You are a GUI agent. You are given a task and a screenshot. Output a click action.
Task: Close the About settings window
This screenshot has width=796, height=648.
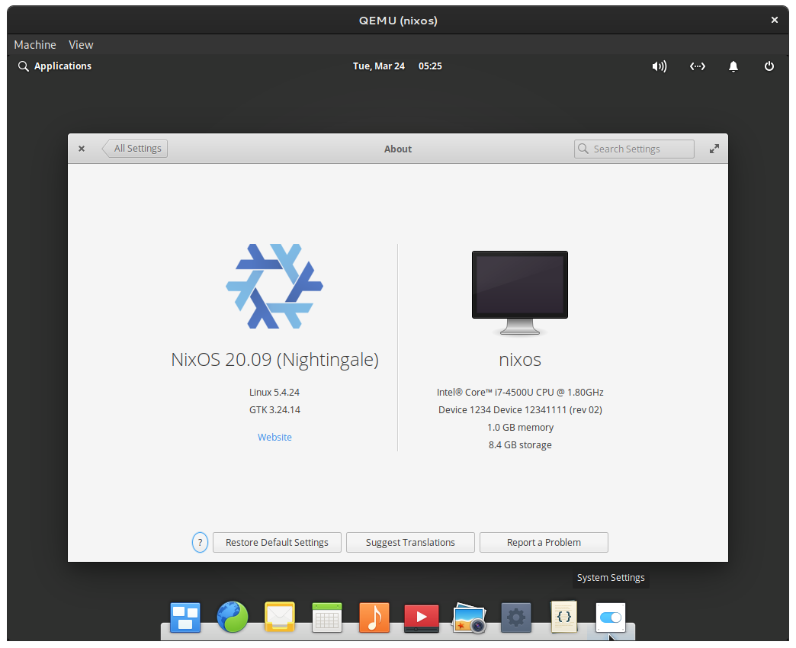[x=82, y=149]
